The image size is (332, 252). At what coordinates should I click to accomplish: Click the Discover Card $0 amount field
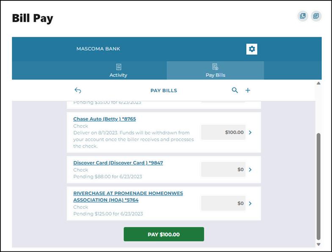[223, 170]
